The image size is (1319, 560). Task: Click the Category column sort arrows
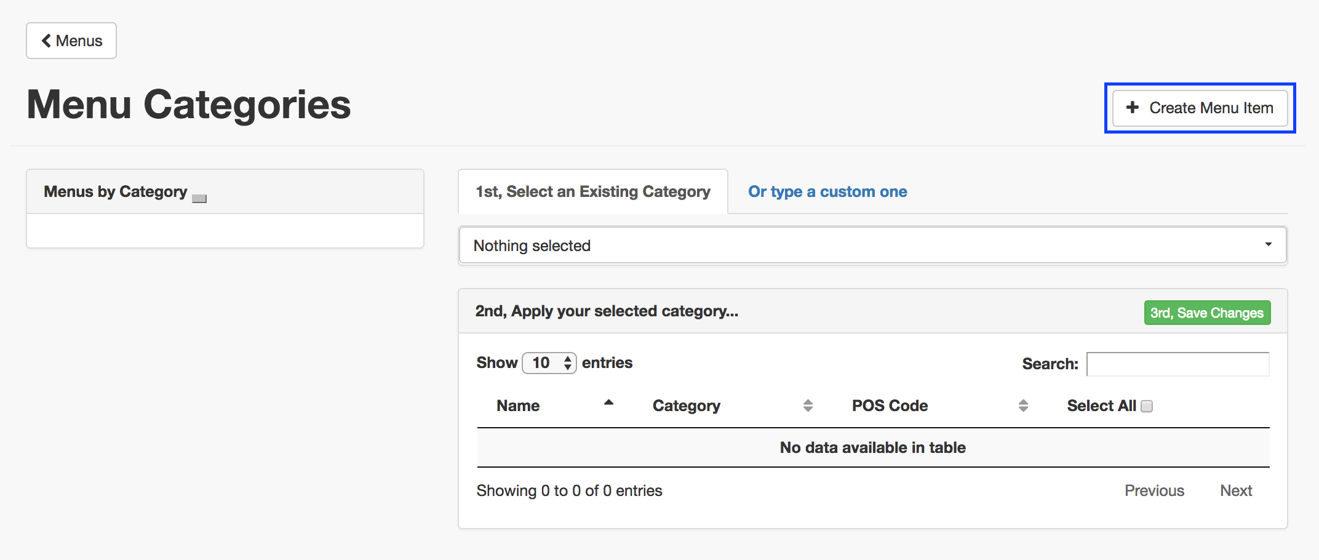(x=808, y=406)
